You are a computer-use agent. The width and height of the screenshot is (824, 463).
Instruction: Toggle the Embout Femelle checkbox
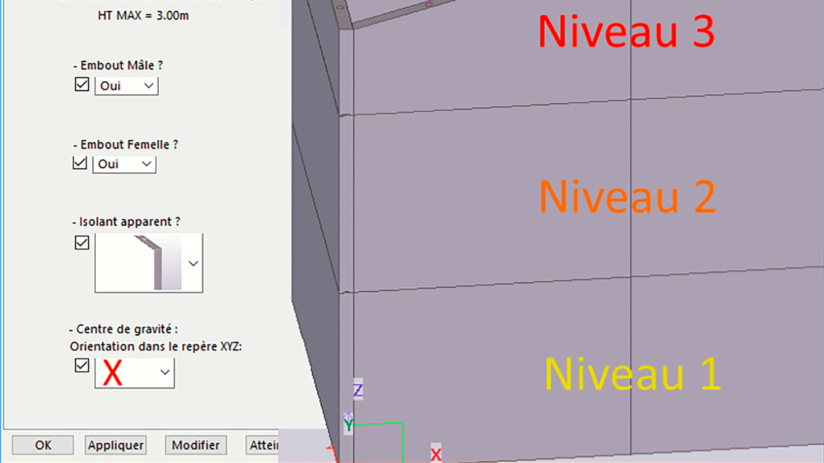81,163
